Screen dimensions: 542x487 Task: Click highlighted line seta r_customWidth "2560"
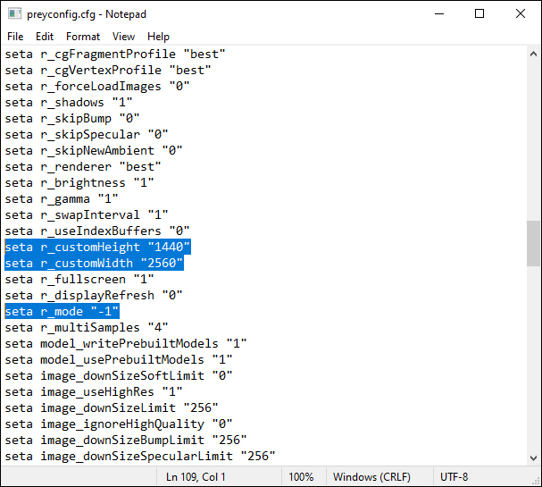tap(94, 264)
